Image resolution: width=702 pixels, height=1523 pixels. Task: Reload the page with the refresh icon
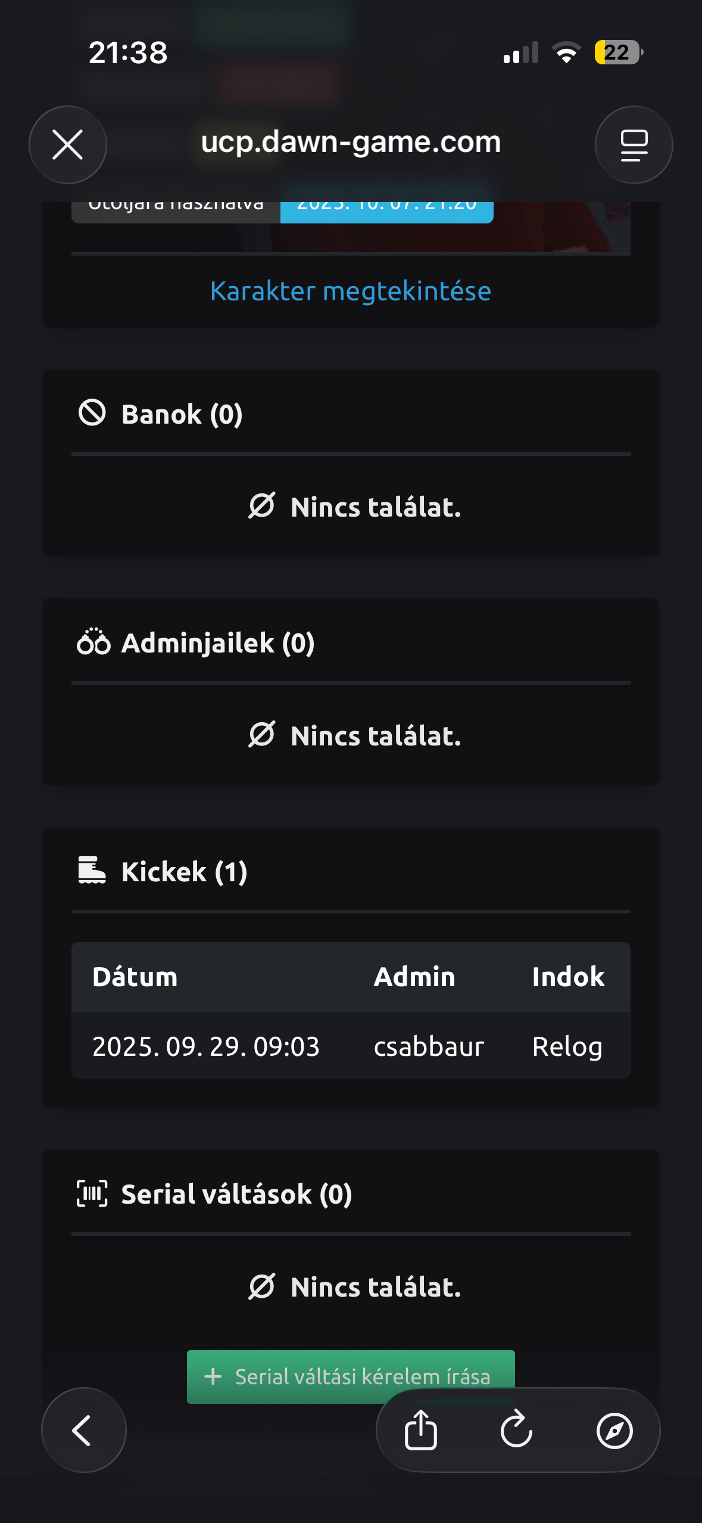click(516, 1429)
